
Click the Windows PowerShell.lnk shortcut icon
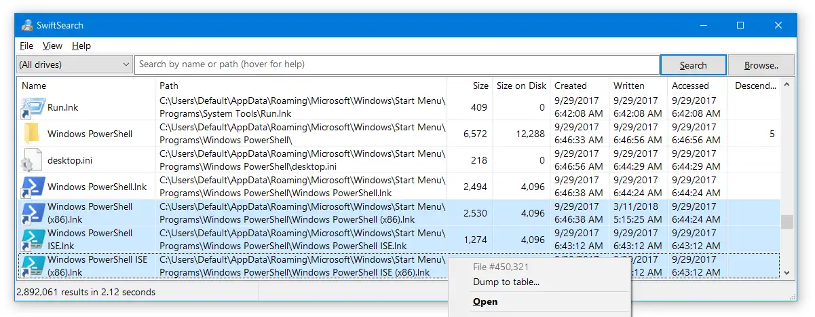click(x=32, y=187)
